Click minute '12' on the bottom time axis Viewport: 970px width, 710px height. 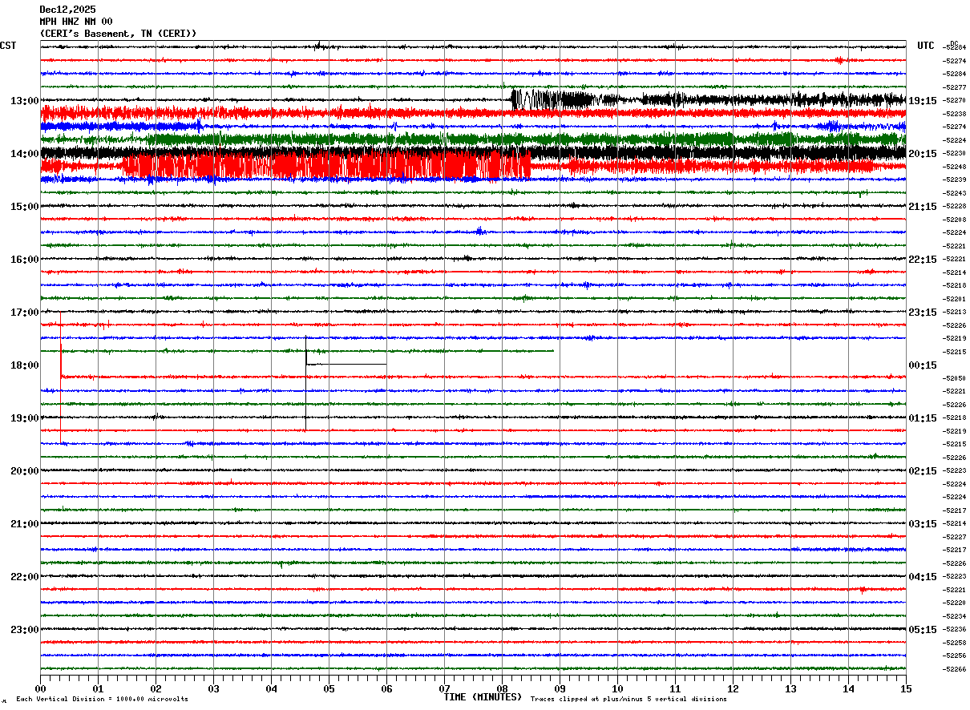(x=733, y=688)
